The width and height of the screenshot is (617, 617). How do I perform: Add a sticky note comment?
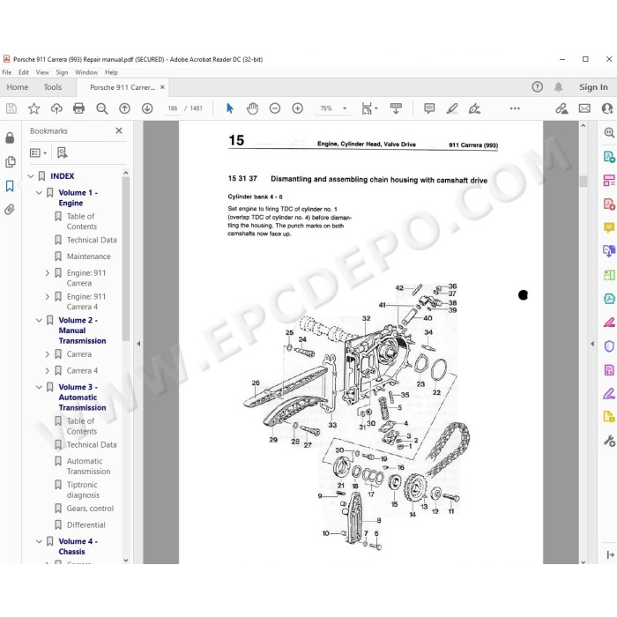click(x=429, y=108)
